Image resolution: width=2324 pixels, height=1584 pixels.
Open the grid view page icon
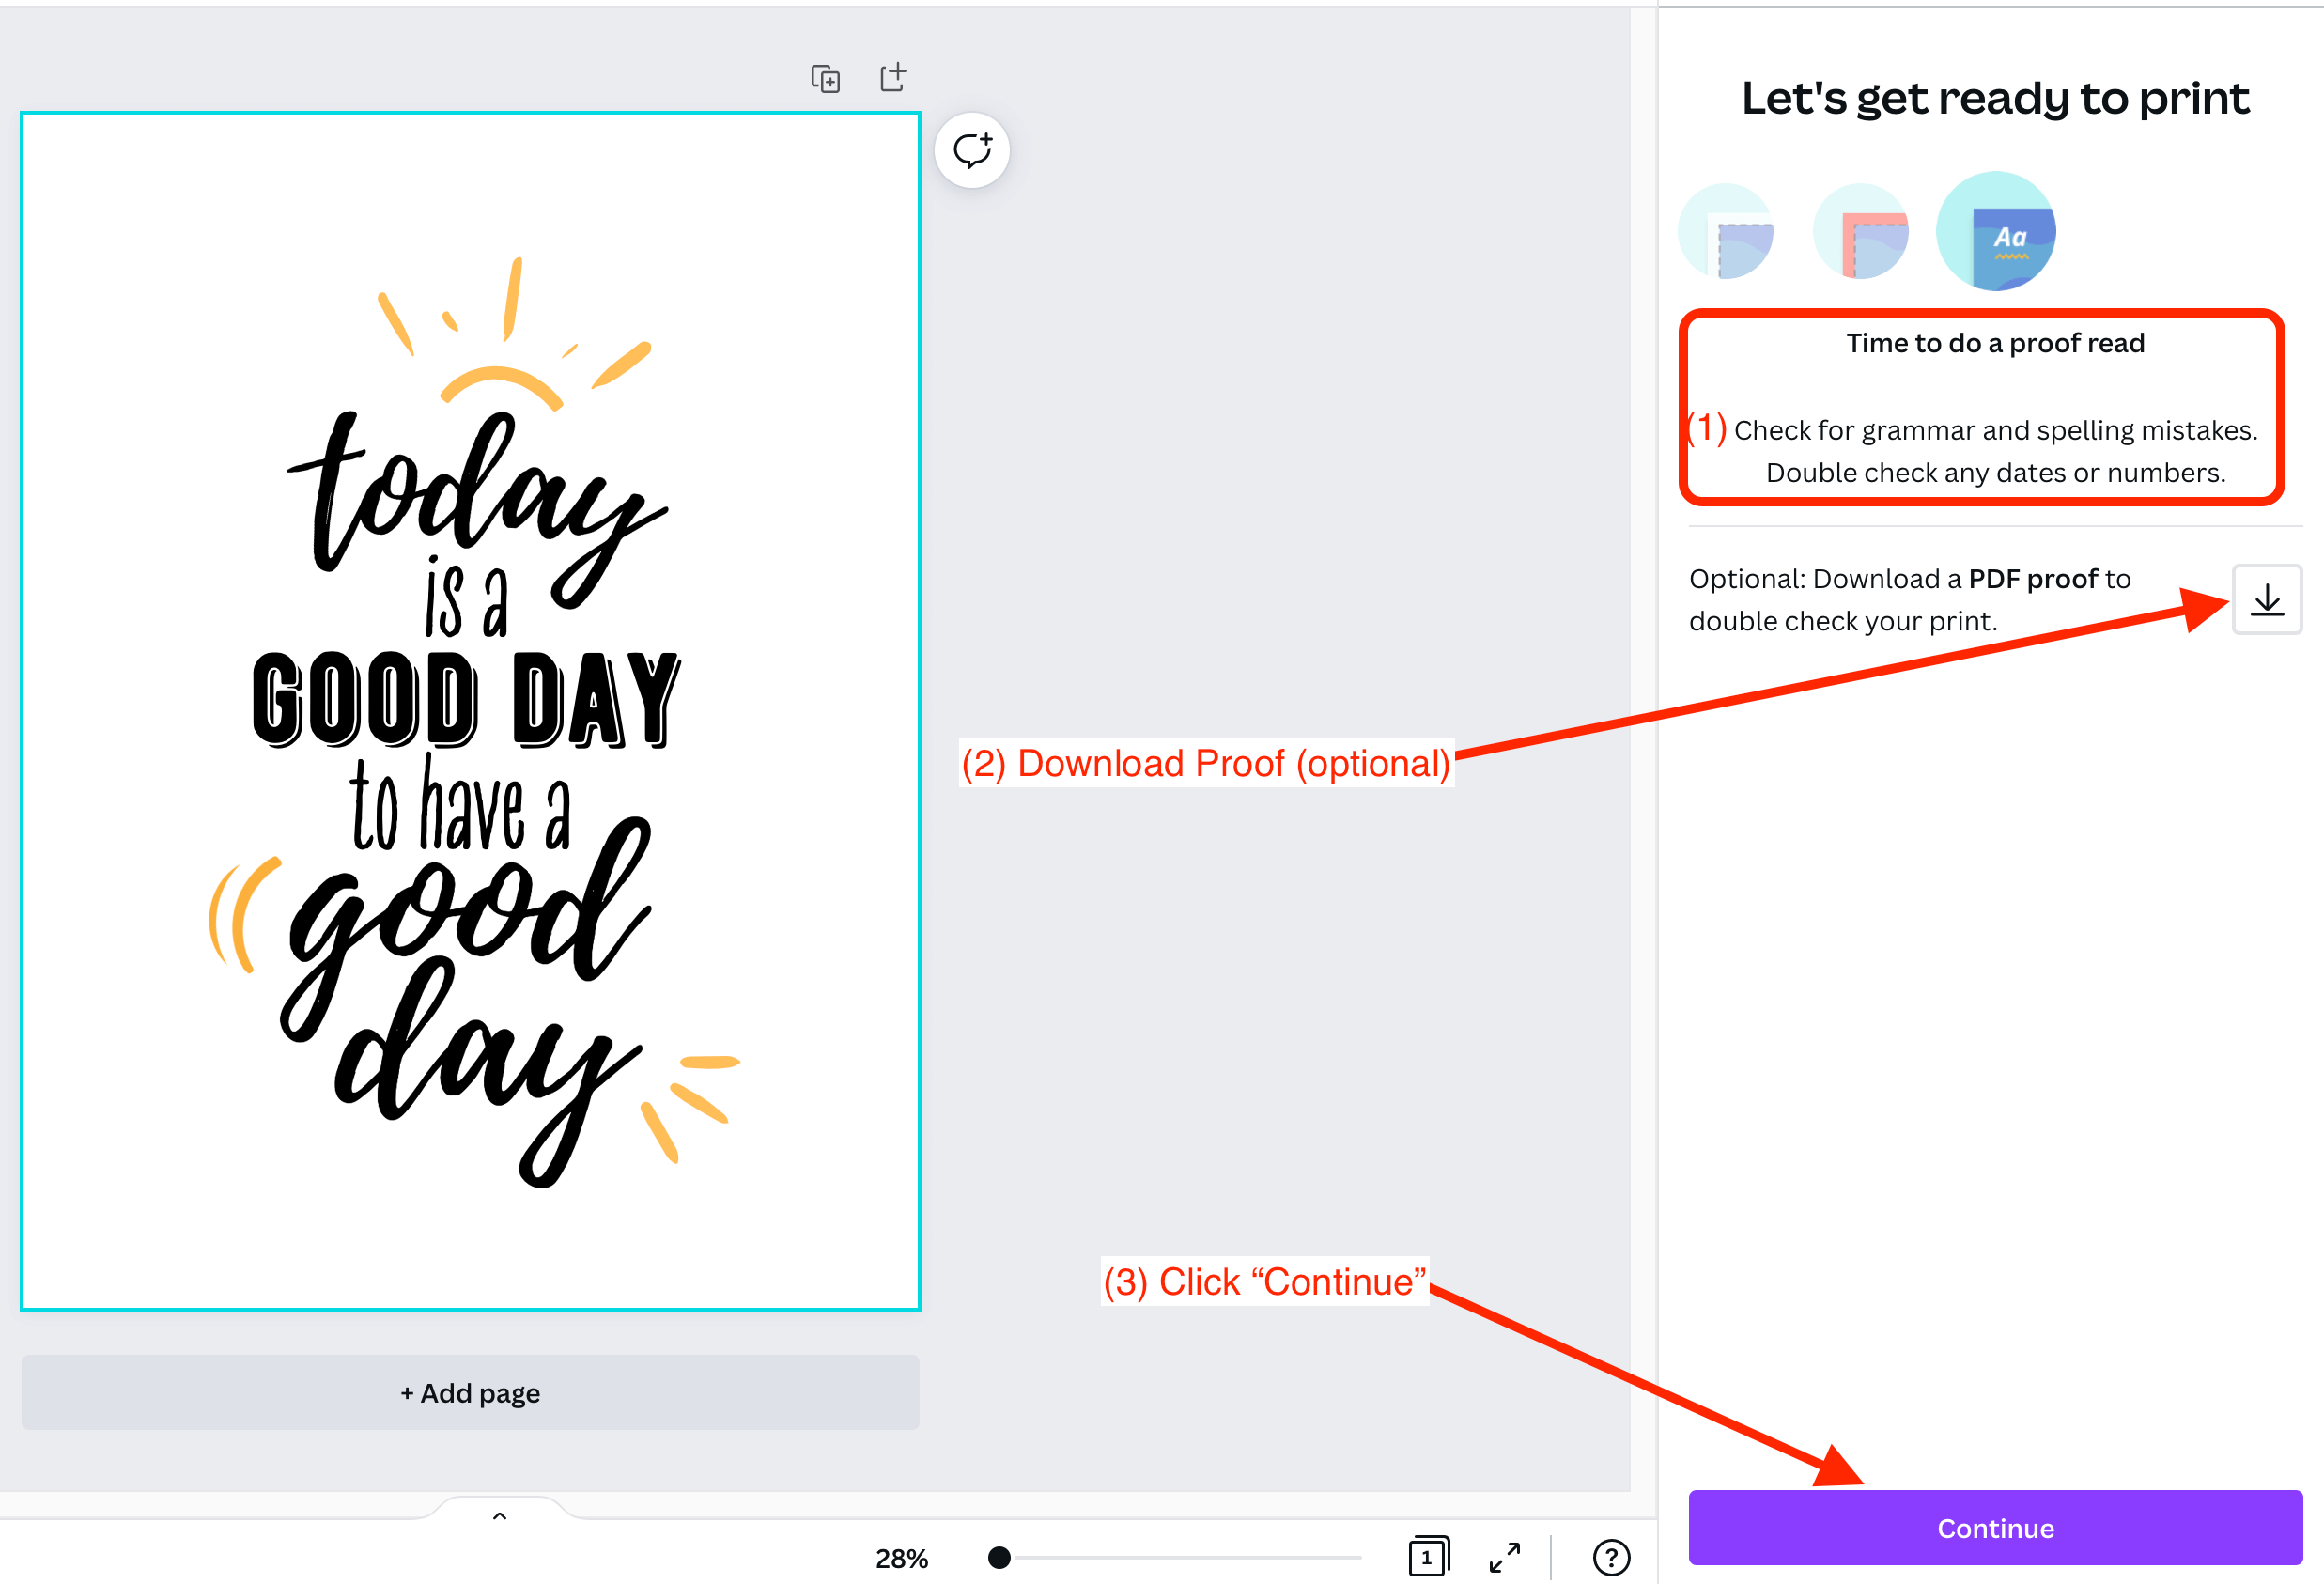coord(1428,1557)
